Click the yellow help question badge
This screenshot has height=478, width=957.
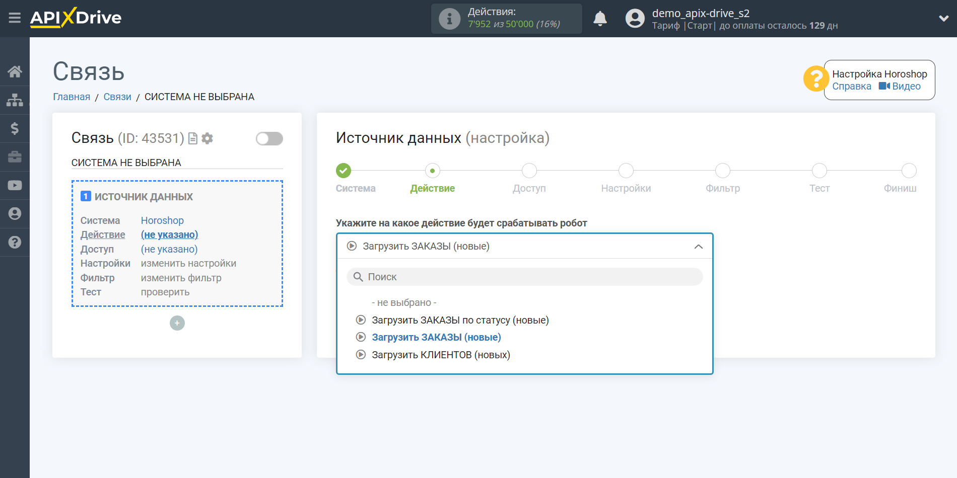815,79
